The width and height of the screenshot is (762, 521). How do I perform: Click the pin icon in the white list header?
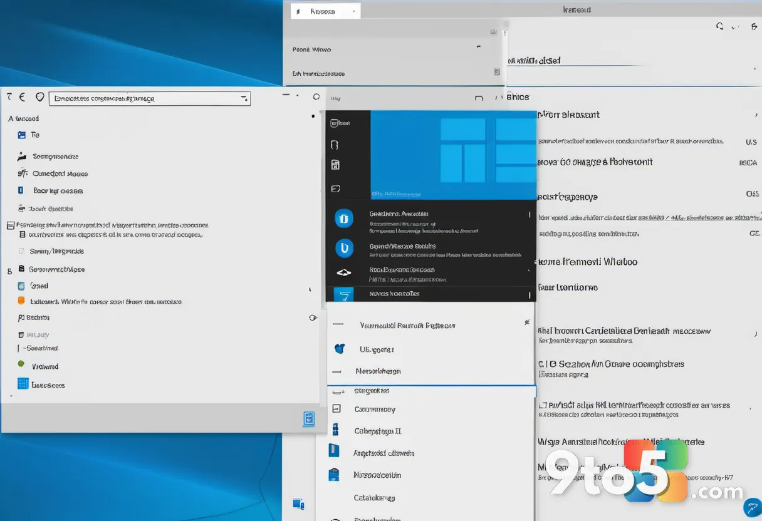point(527,322)
